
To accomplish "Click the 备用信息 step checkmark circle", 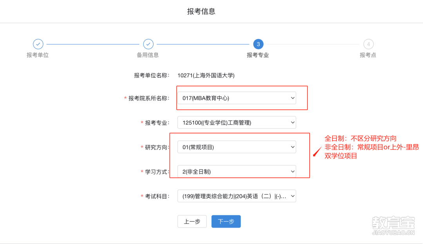I will pyautogui.click(x=148, y=44).
